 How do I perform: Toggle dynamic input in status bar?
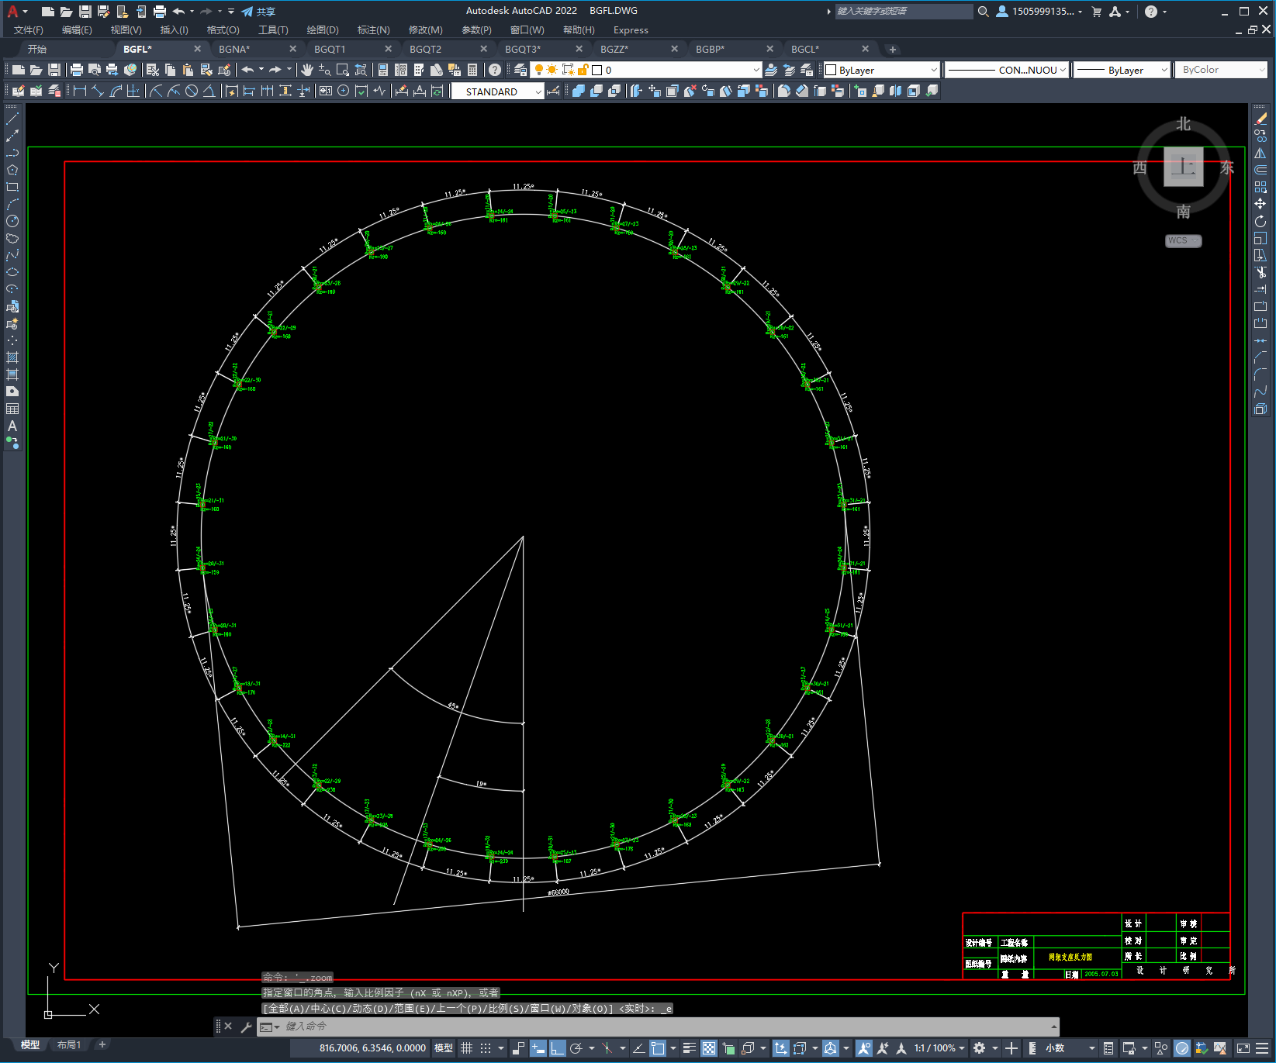coord(538,1048)
